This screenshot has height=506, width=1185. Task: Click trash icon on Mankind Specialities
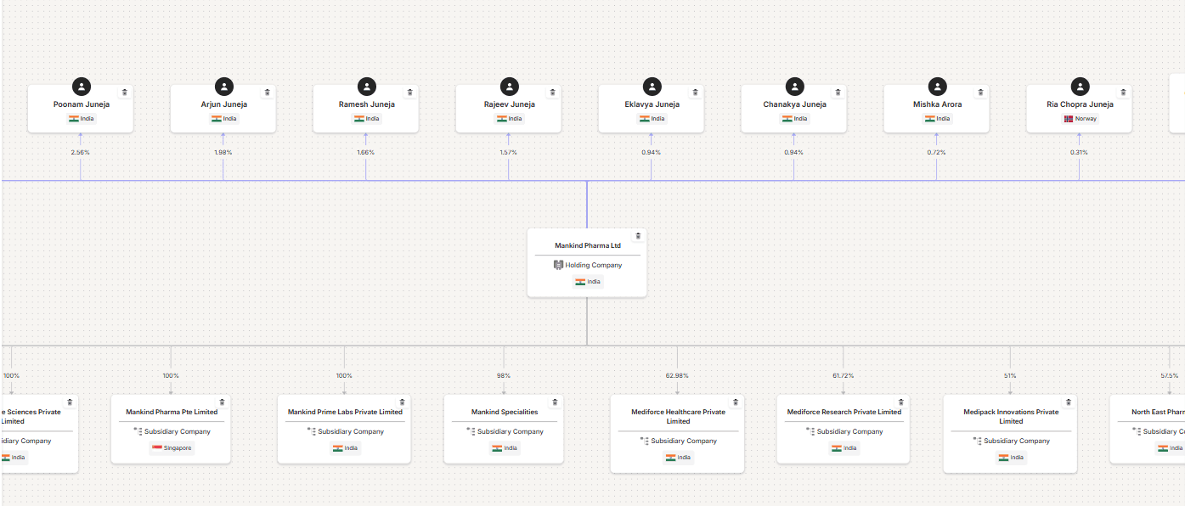point(555,402)
